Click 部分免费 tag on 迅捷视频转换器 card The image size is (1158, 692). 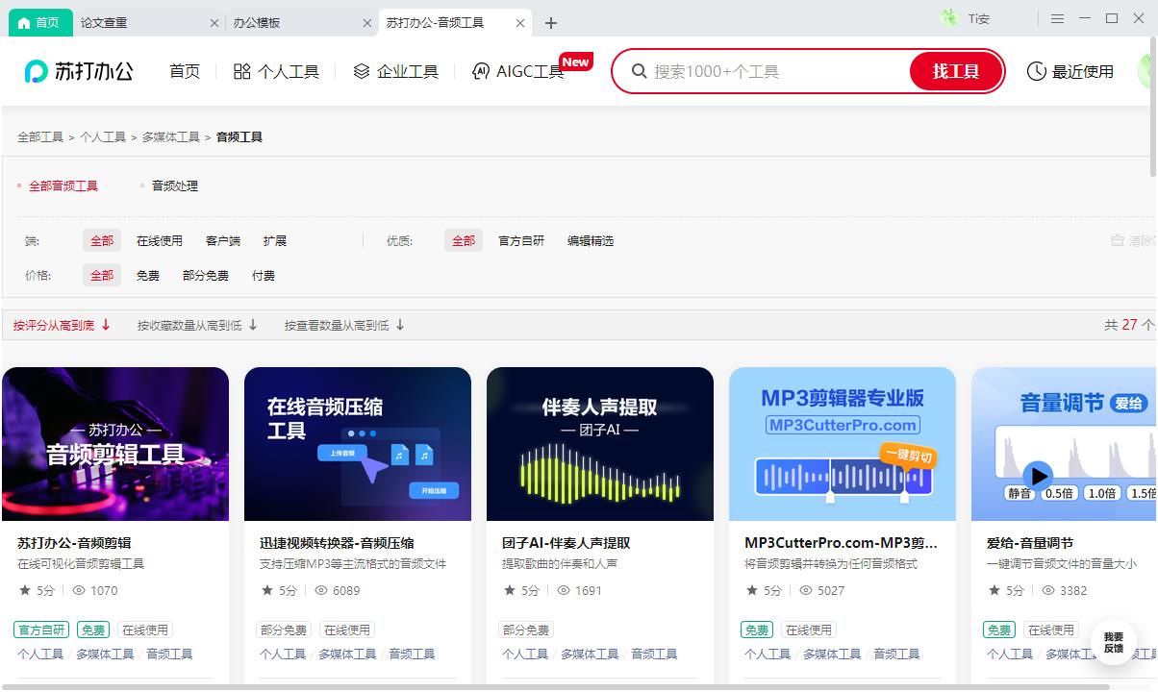tap(284, 630)
